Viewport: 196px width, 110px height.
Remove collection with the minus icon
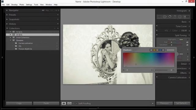55,28
